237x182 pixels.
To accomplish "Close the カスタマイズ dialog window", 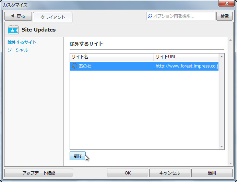I will tap(226, 3).
